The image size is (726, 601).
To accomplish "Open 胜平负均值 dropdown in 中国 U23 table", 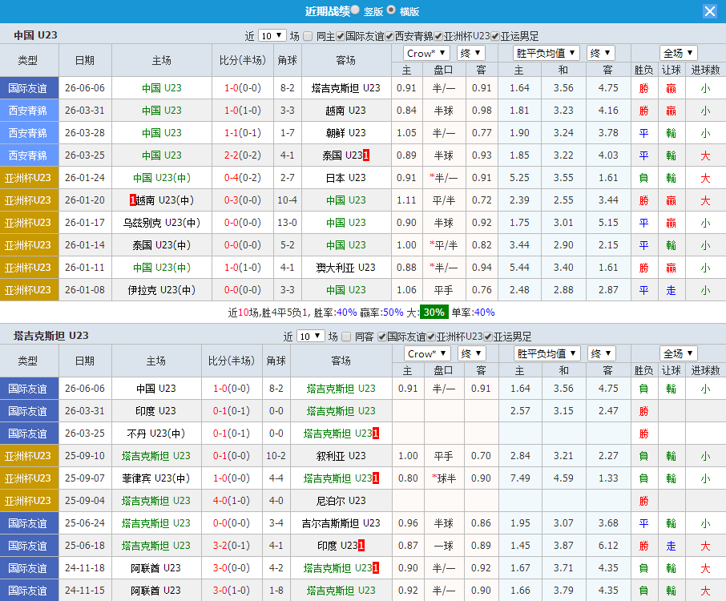I will point(547,53).
